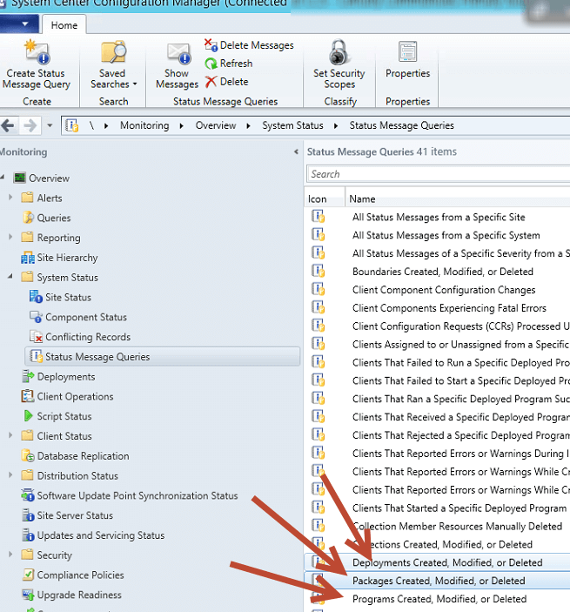Screen dimensions: 570x612
Task: Expand the Reporting tree node
Action: (10, 237)
